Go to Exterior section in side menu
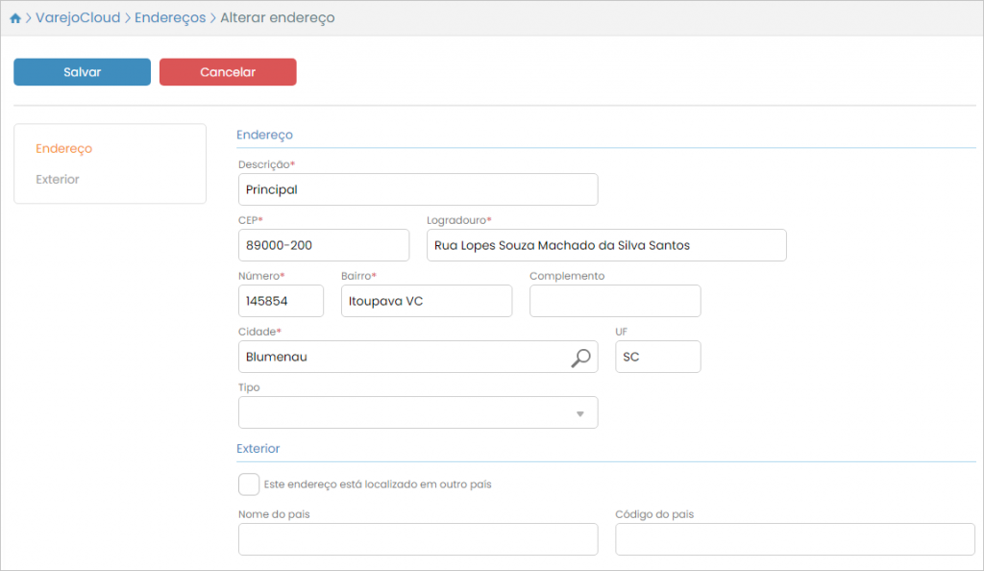Image resolution: width=984 pixels, height=571 pixels. (x=58, y=180)
